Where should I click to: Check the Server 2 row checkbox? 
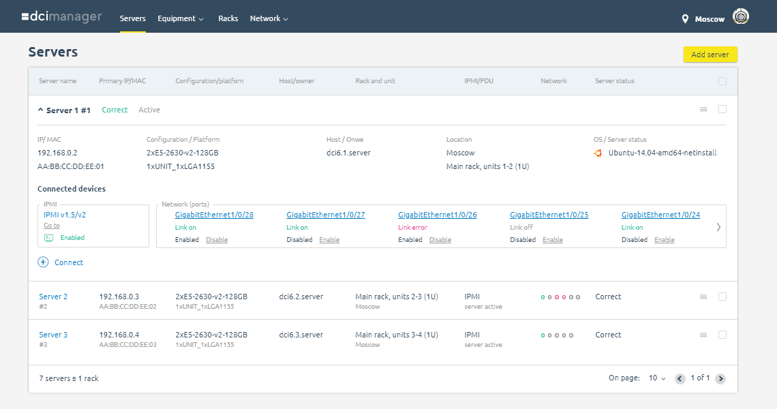tap(722, 297)
